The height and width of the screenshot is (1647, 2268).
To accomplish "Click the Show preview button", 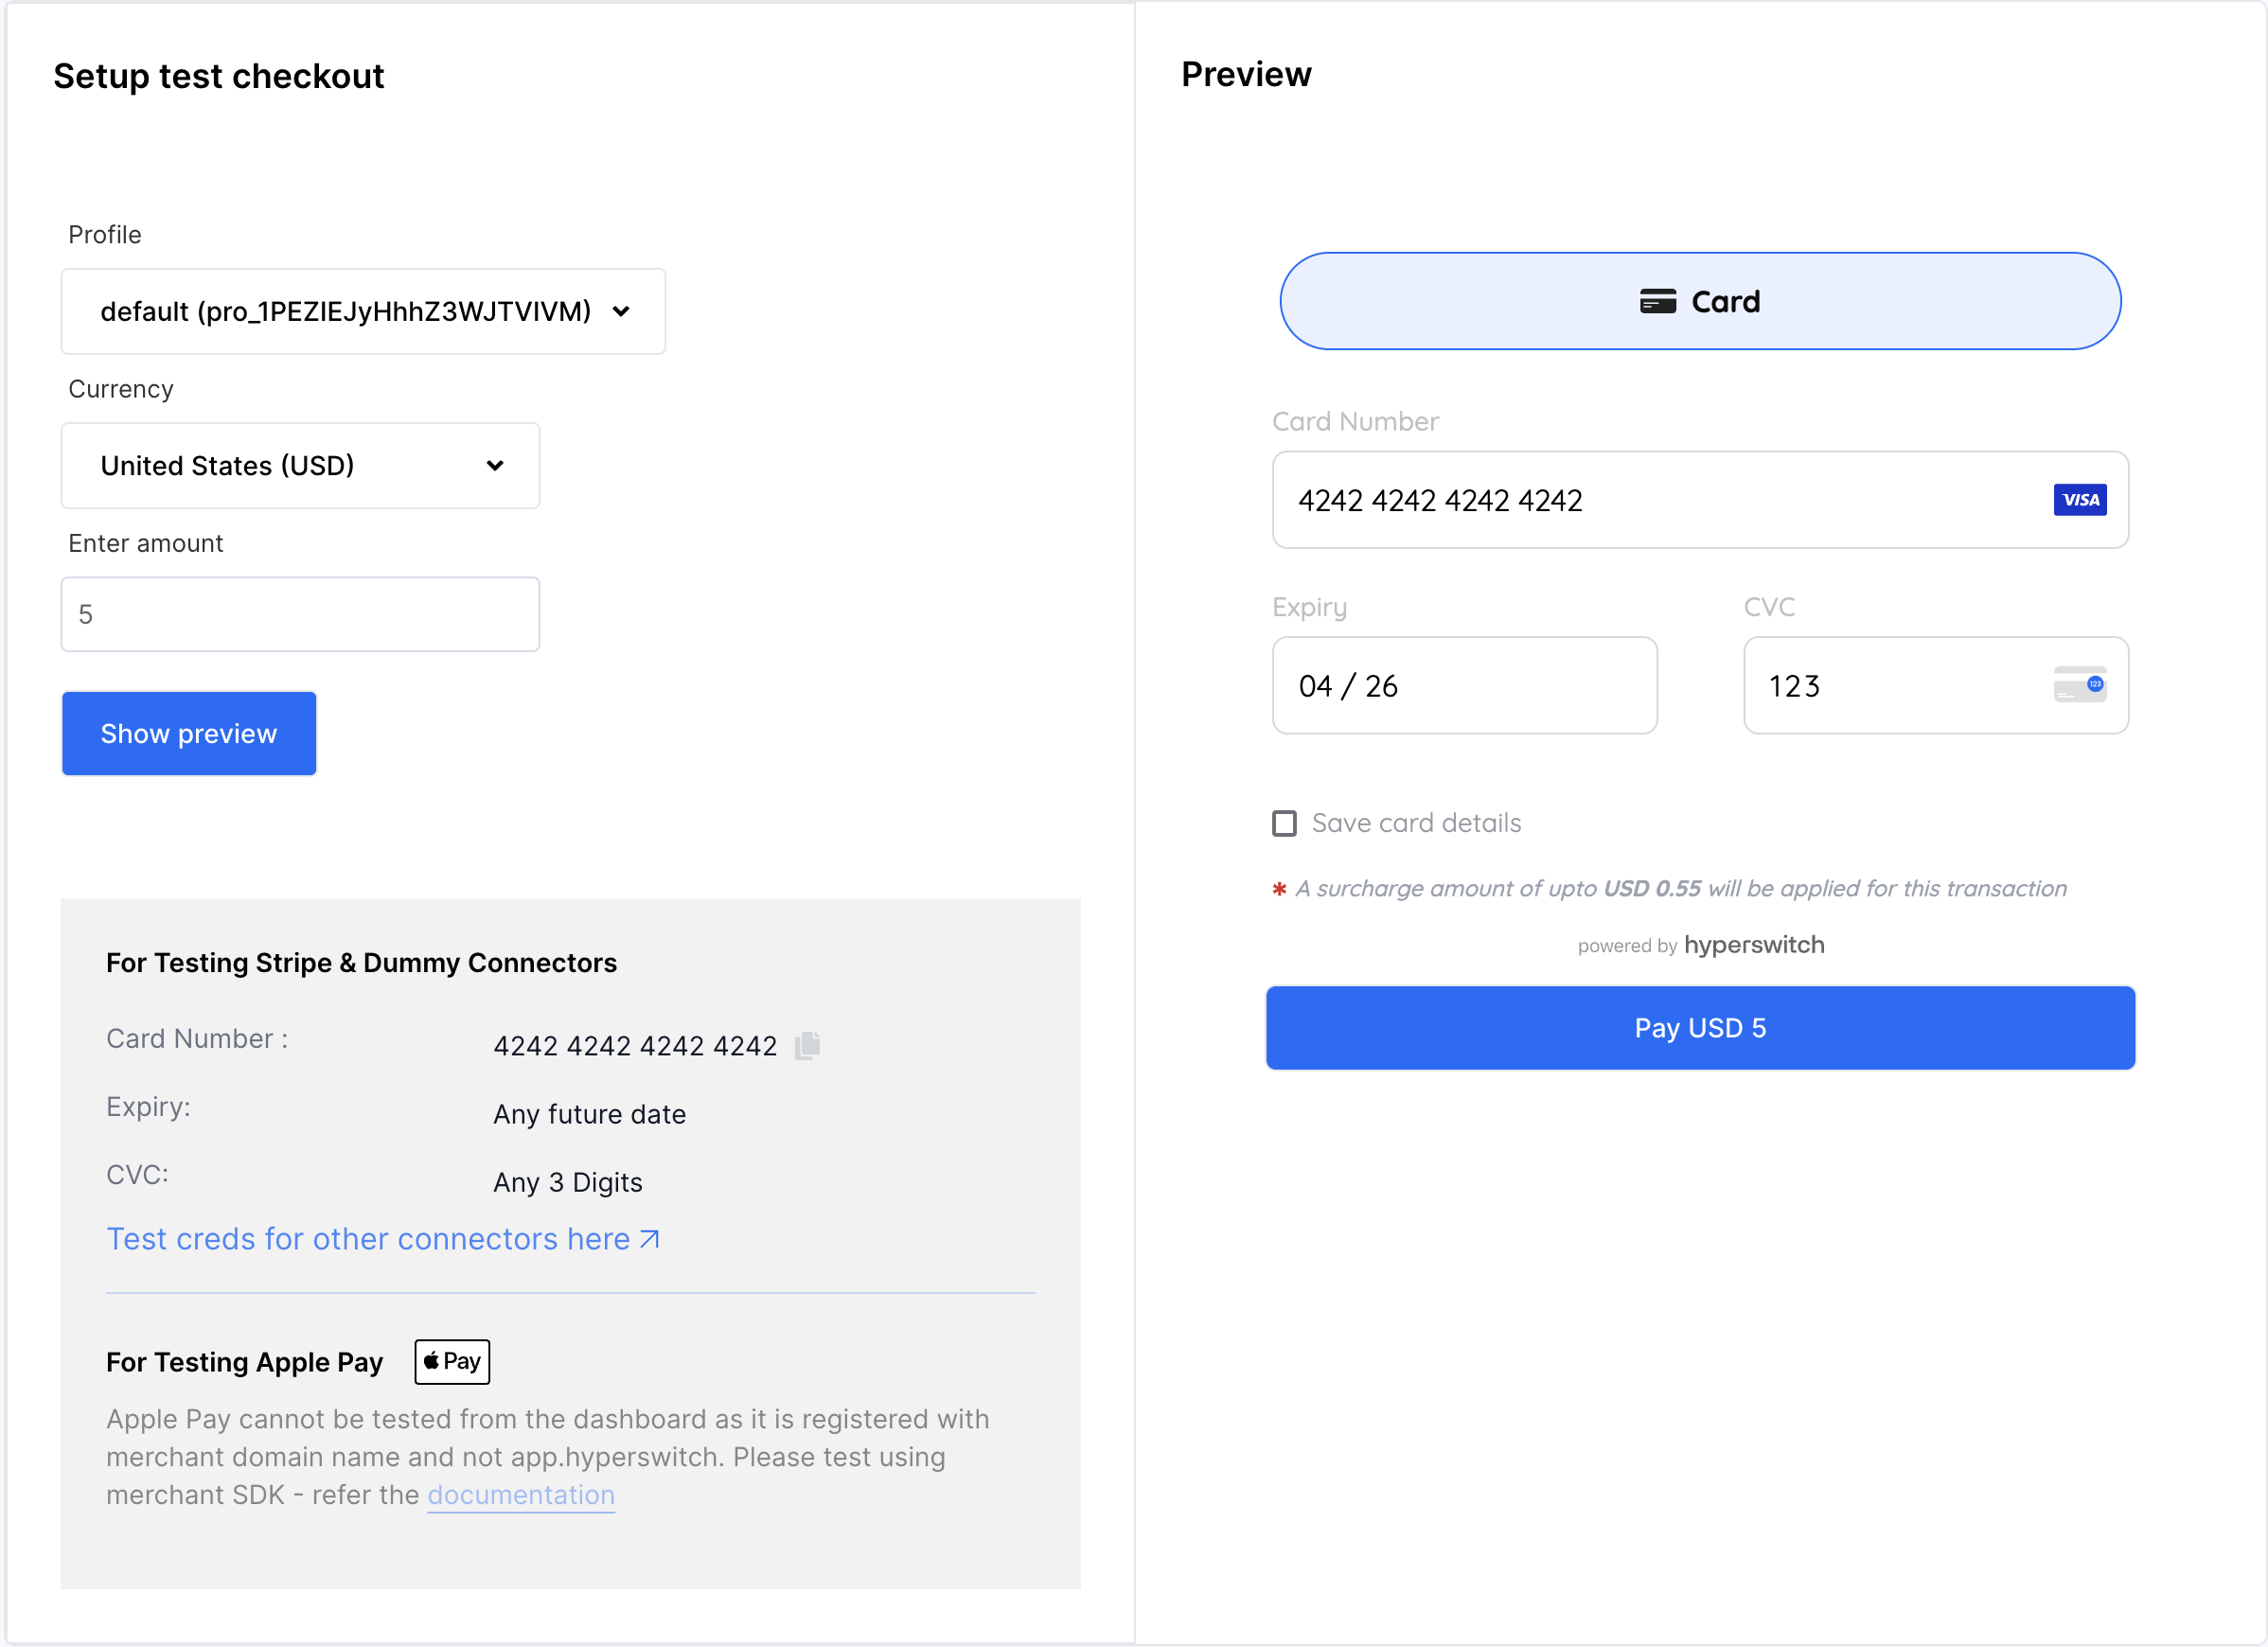I will pyautogui.click(x=188, y=733).
